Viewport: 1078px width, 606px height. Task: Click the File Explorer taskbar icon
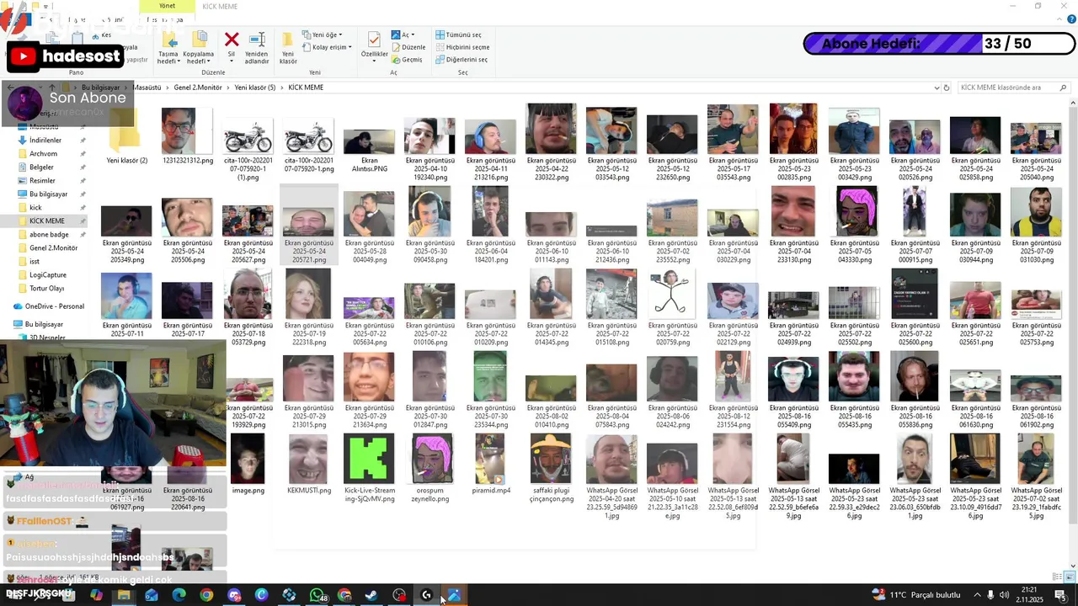click(124, 595)
